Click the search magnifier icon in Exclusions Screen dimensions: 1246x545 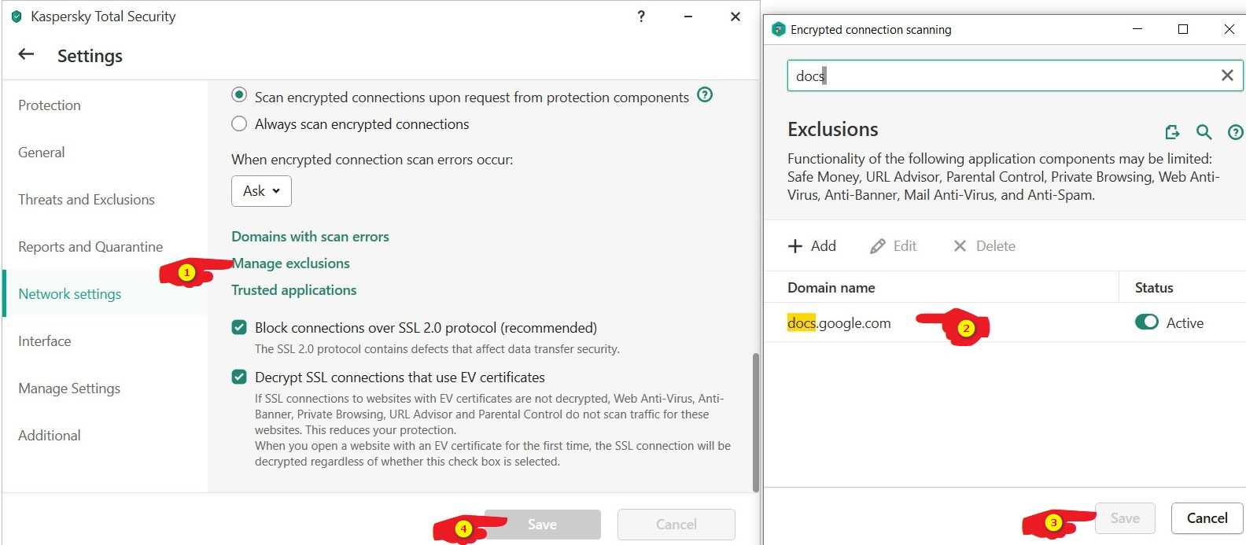click(1204, 132)
